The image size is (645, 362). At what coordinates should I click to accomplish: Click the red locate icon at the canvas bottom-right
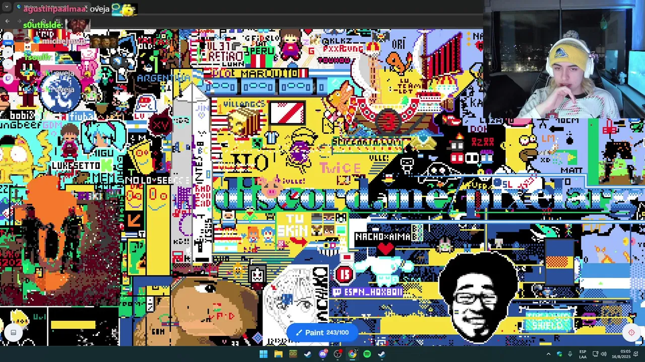631,332
